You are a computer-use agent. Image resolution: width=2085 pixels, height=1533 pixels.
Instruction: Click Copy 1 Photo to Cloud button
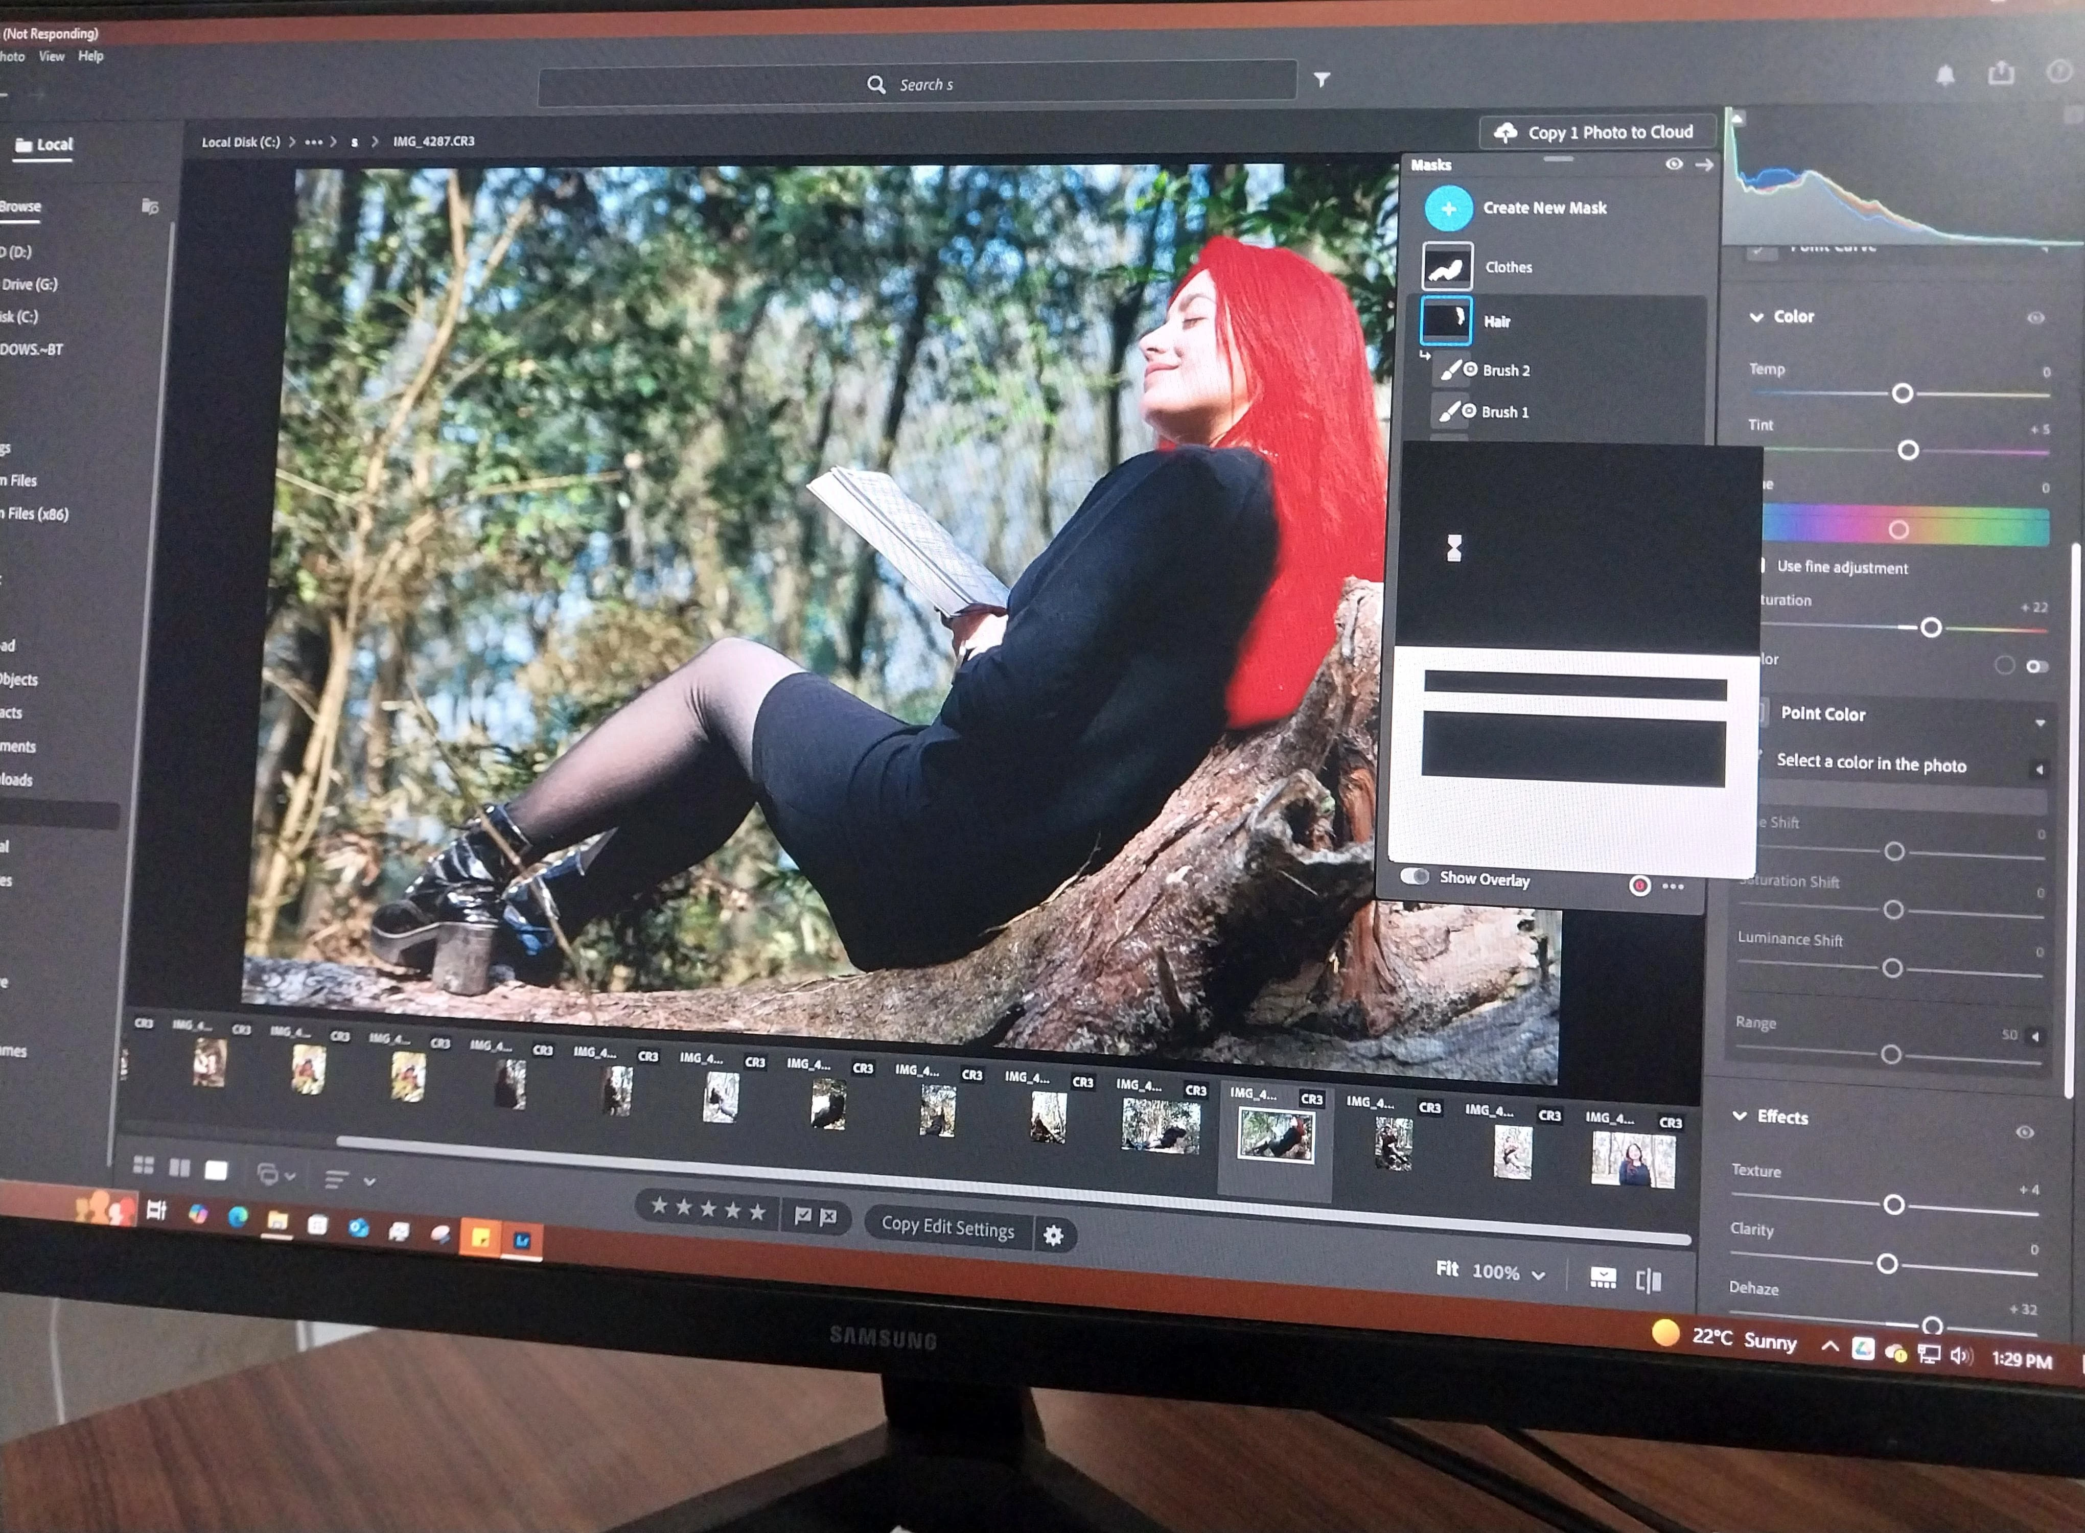click(x=1594, y=133)
